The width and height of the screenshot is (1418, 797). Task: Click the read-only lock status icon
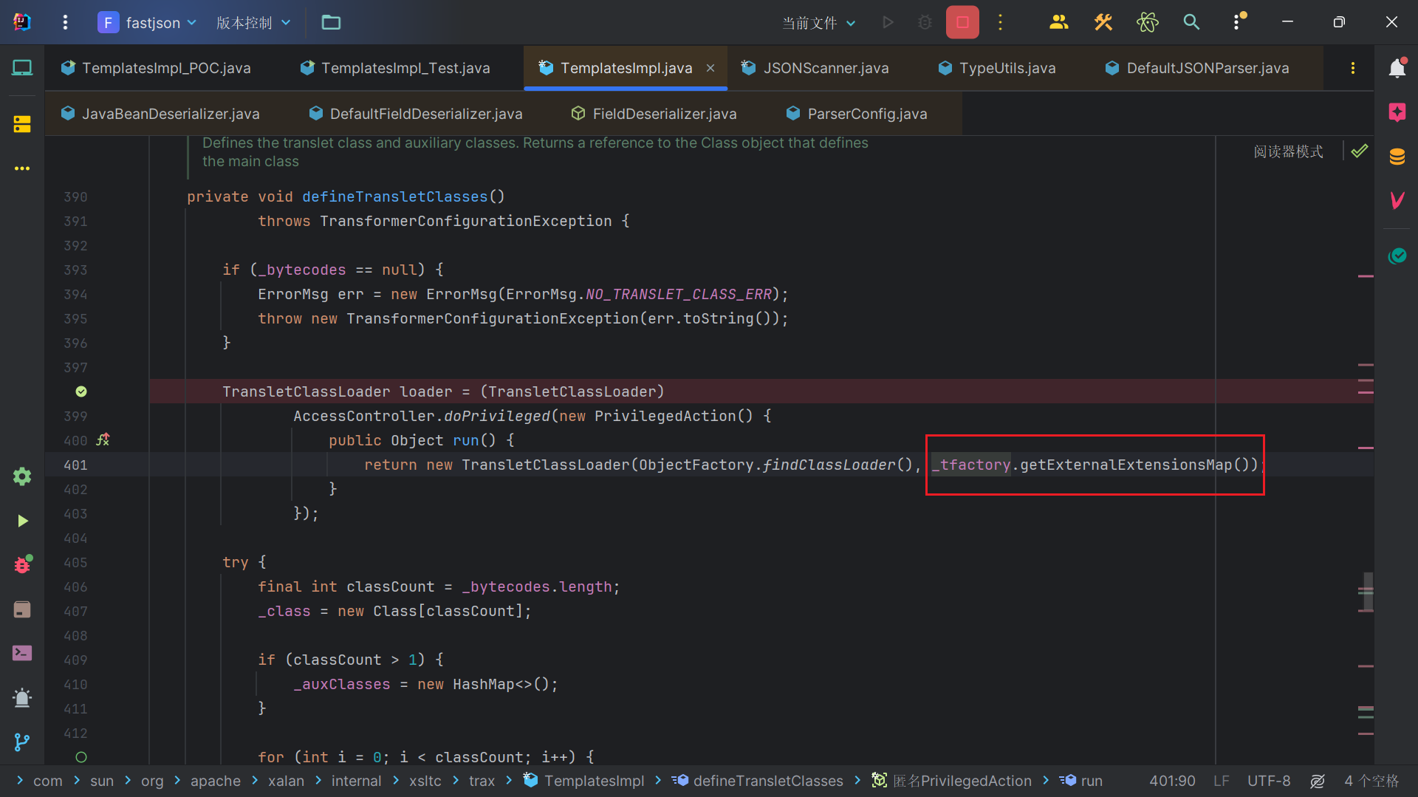(1318, 781)
